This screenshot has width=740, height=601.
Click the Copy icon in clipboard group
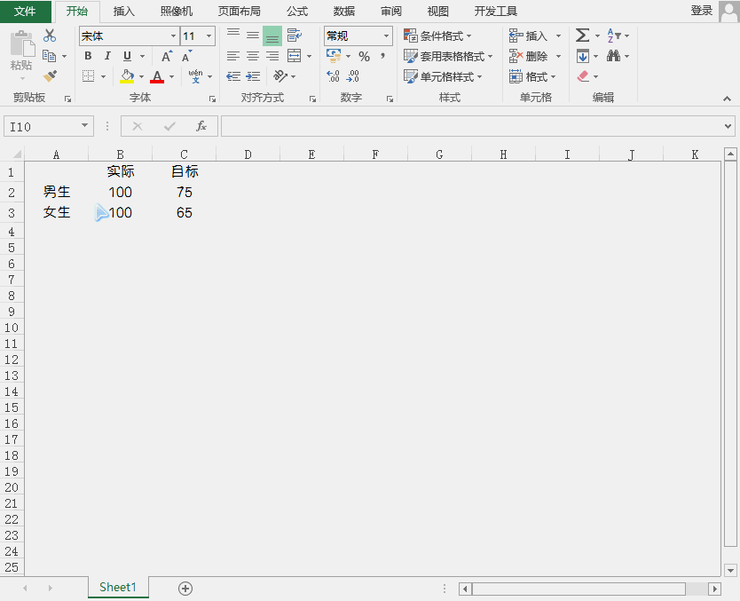(49, 56)
